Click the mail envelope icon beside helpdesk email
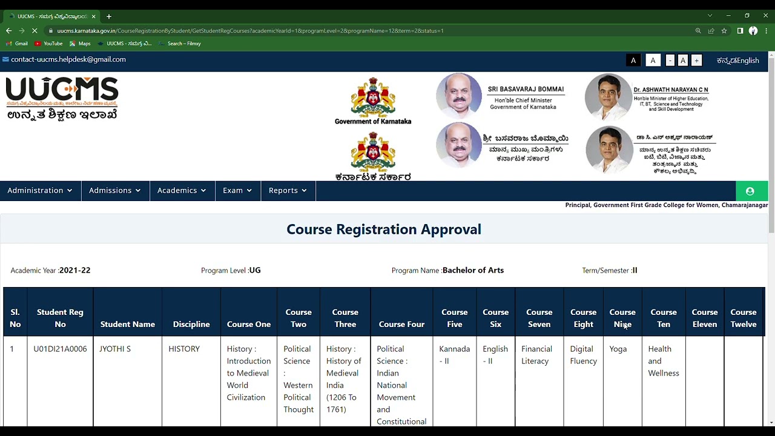Image resolution: width=775 pixels, height=436 pixels. click(5, 59)
